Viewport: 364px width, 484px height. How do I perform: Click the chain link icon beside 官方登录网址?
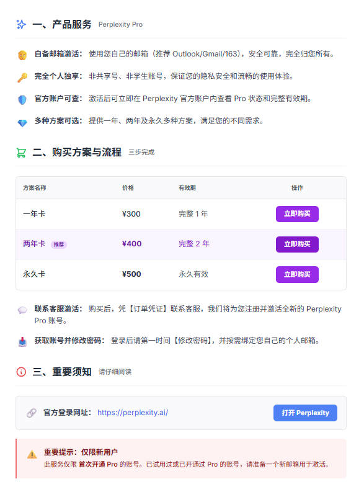pos(32,413)
